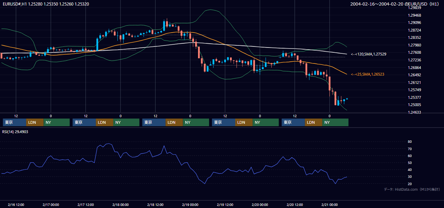This screenshot has height=208, width=444.
Task: Click price axis label 1.27608
Action: pyautogui.click(x=414, y=52)
